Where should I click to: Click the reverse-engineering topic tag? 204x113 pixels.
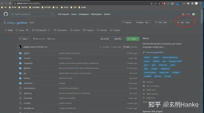coord(170,57)
